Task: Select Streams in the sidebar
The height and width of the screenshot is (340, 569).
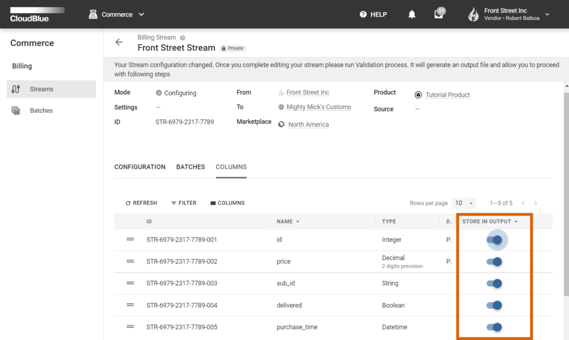Action: point(51,89)
